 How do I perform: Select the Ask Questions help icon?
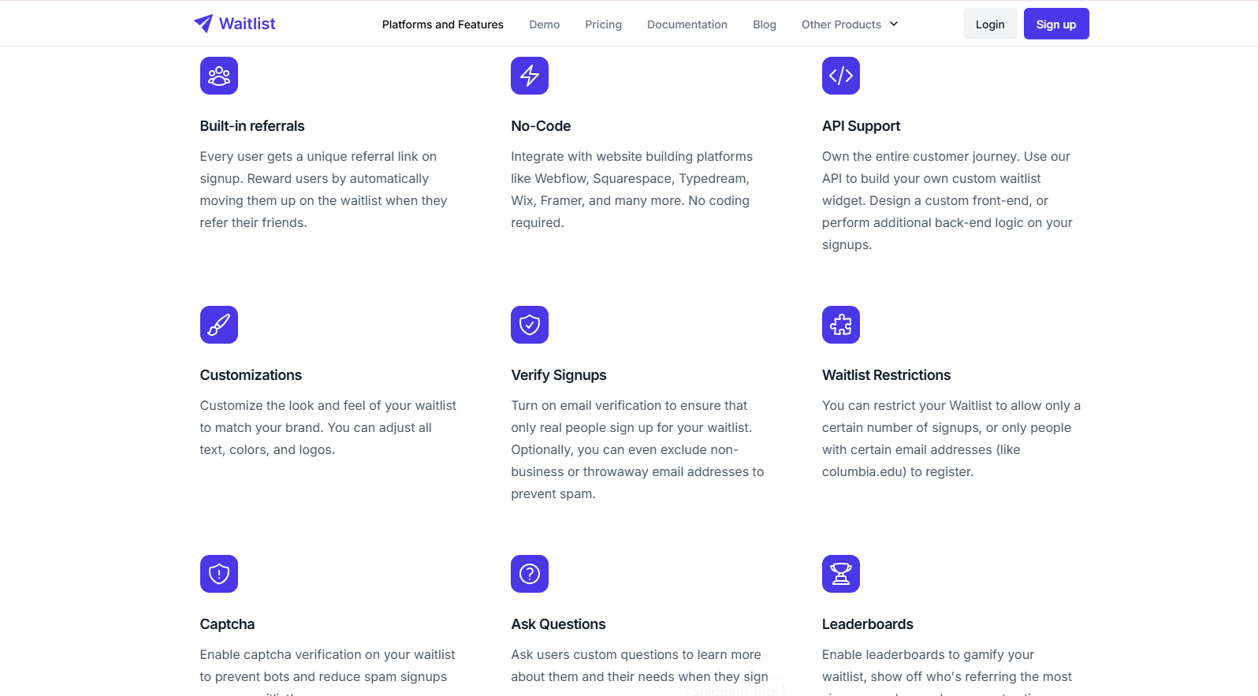click(529, 574)
